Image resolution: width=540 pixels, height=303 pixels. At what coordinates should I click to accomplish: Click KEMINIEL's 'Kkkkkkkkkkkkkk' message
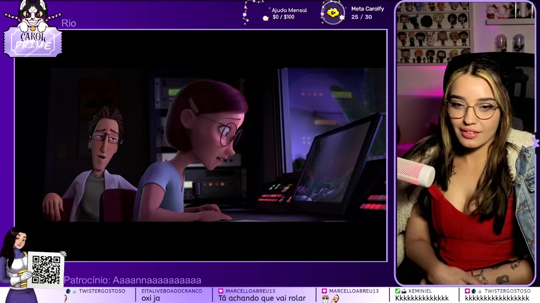422,298
